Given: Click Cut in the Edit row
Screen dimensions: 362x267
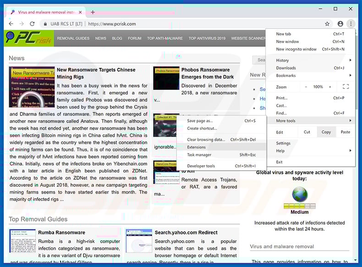Looking at the screenshot, I should point(307,132).
